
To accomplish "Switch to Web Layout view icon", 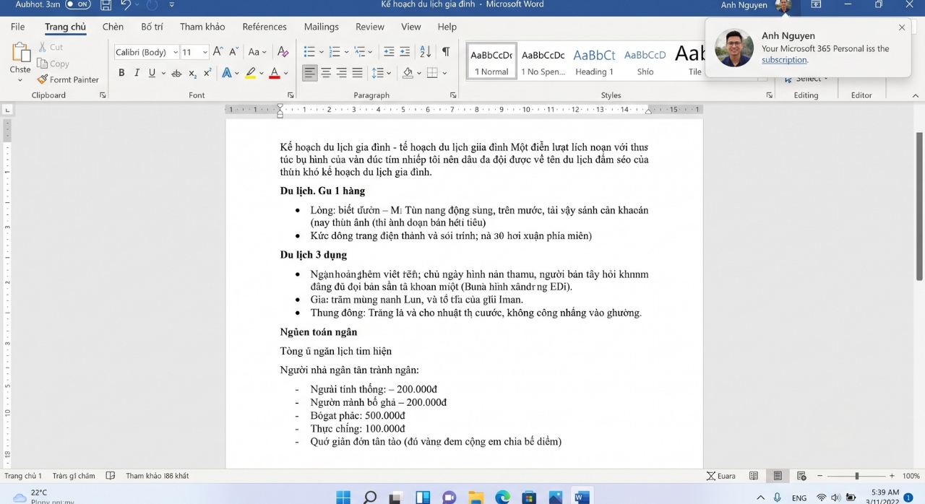I will click(801, 476).
